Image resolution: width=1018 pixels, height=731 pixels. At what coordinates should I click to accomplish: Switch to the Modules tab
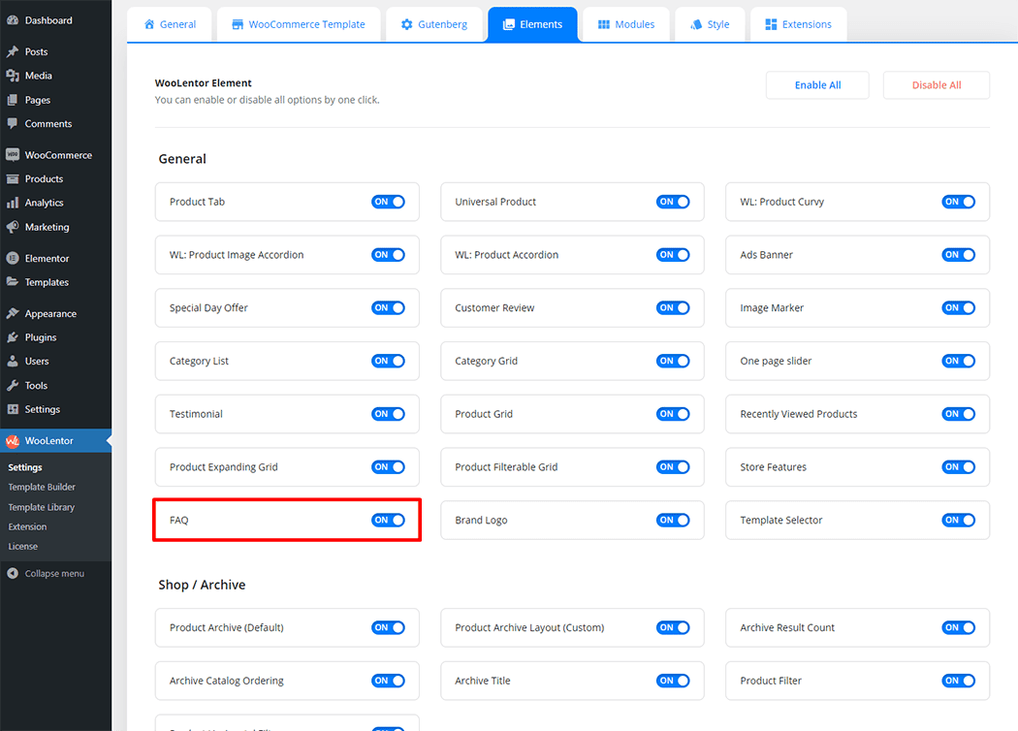point(625,24)
